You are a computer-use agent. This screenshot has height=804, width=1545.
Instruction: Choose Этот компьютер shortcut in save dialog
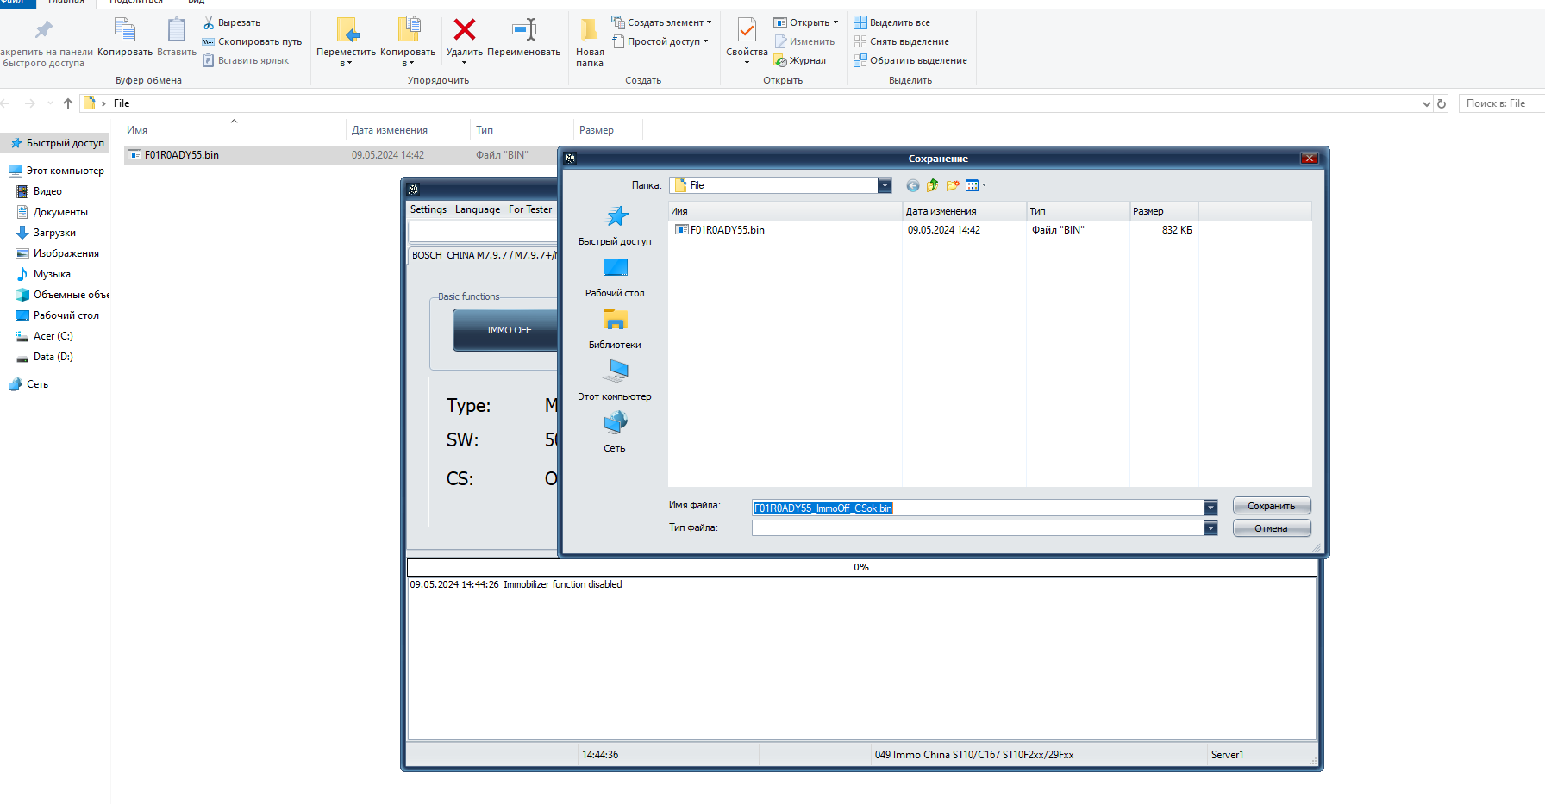[616, 381]
